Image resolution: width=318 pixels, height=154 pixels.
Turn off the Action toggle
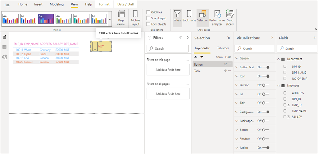point(266,148)
